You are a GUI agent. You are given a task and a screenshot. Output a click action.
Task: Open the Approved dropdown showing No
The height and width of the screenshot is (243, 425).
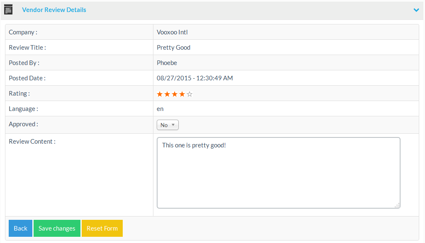168,125
